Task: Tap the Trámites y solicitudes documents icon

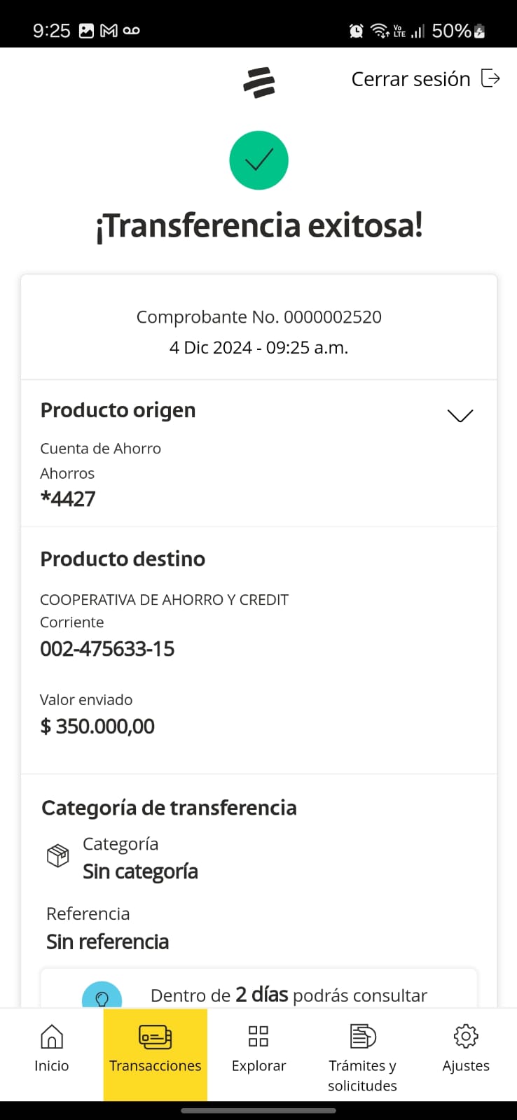Action: tap(362, 1036)
